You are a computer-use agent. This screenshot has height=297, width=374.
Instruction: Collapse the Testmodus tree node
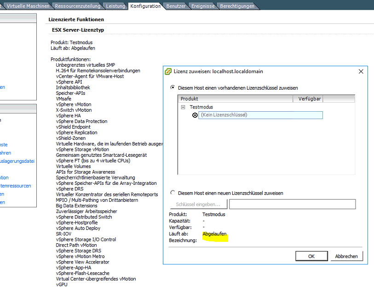point(183,107)
